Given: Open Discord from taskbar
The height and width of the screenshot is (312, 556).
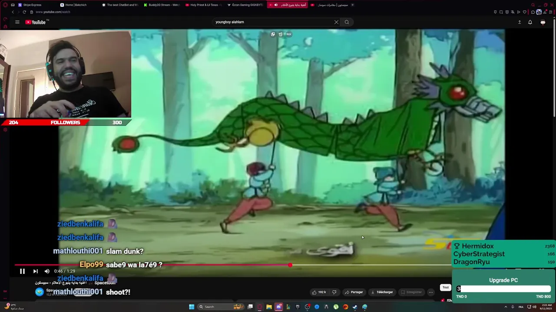Looking at the screenshot, I should pyautogui.click(x=279, y=307).
